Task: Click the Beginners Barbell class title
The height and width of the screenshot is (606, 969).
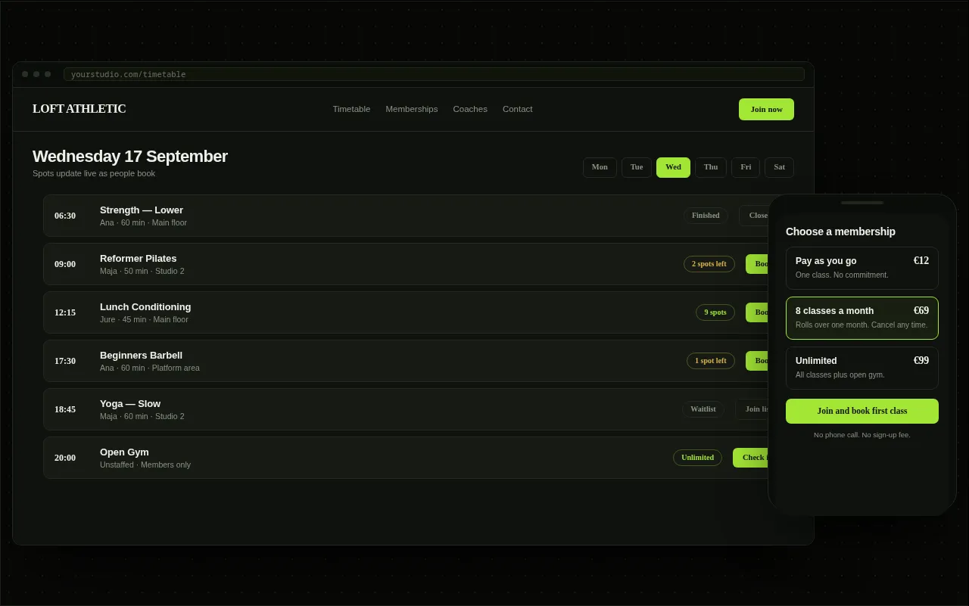Action: tap(141, 356)
